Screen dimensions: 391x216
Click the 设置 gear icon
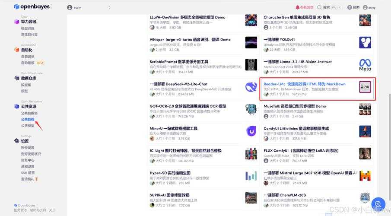pyautogui.click(x=16, y=141)
